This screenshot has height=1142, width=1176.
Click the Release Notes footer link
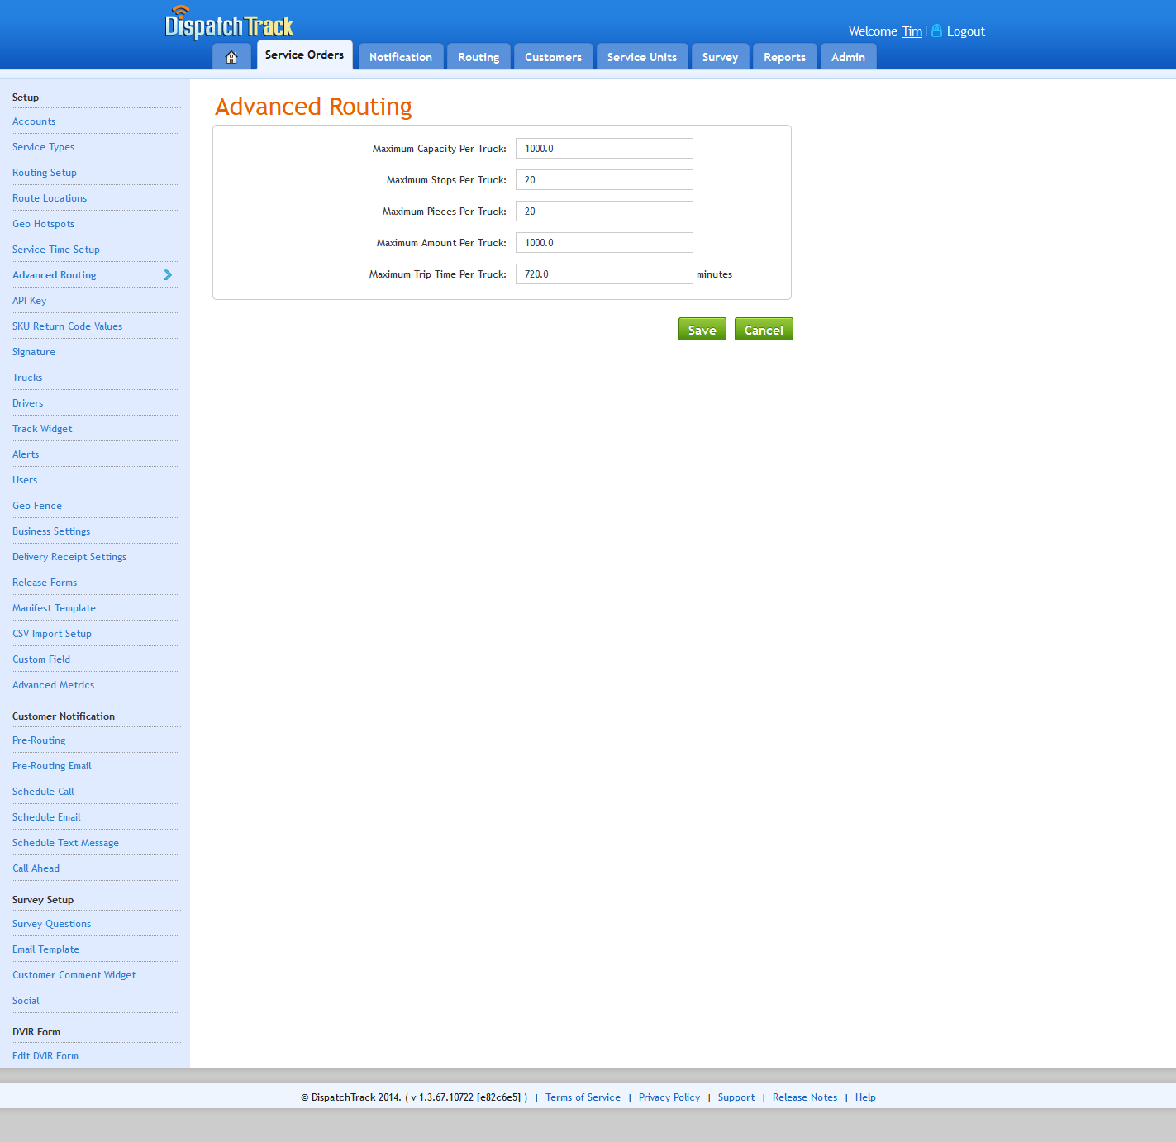(804, 1097)
